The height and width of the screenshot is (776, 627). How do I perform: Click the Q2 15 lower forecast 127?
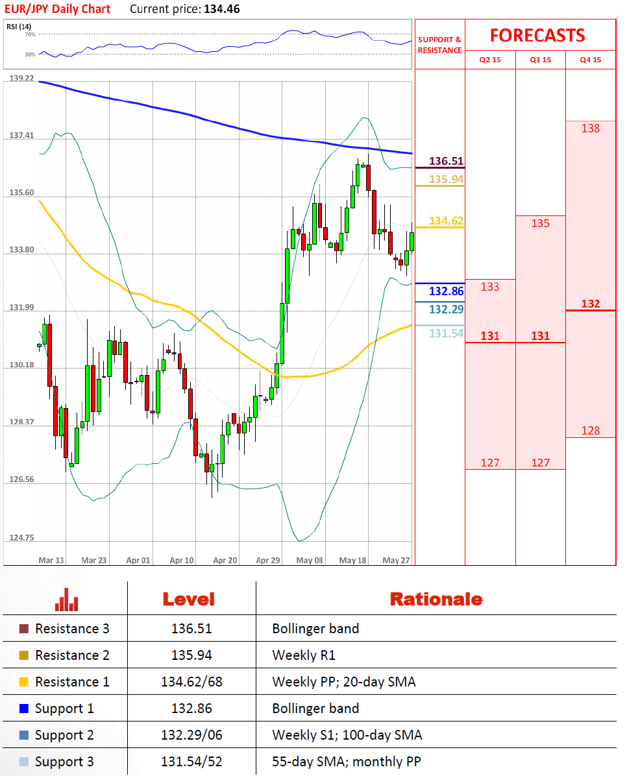pyautogui.click(x=490, y=463)
